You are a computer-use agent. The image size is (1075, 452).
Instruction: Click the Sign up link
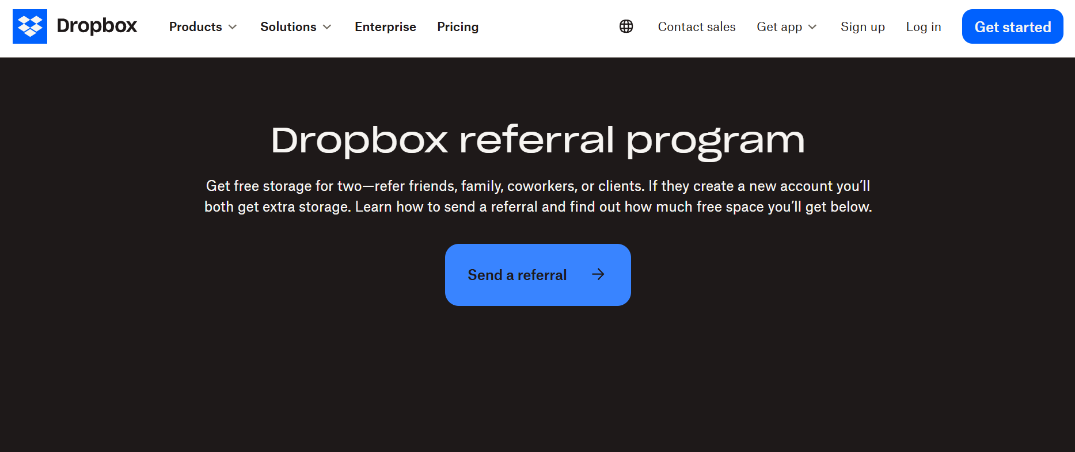coord(863,27)
